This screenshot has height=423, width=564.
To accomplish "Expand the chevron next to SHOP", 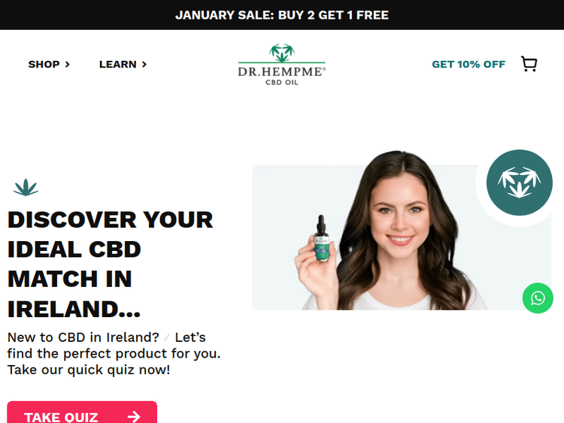I will [x=67, y=65].
